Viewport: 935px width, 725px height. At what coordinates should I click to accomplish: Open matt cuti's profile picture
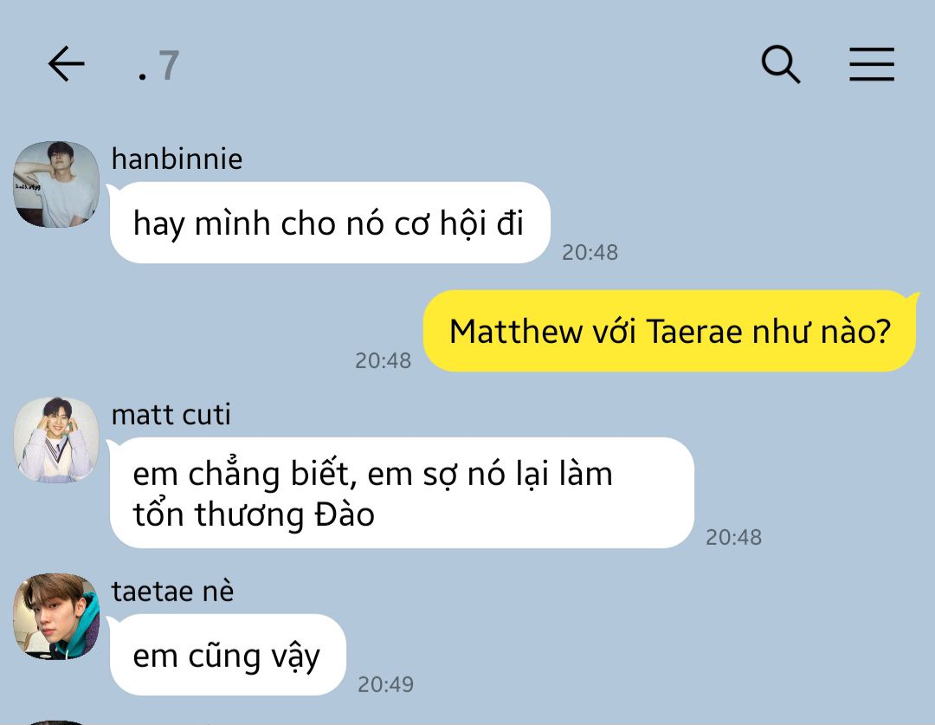[56, 440]
